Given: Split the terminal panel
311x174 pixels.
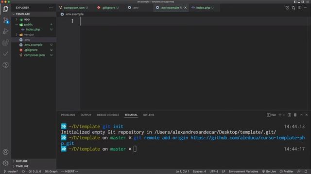Looking at the screenshot, I should point(290,115).
